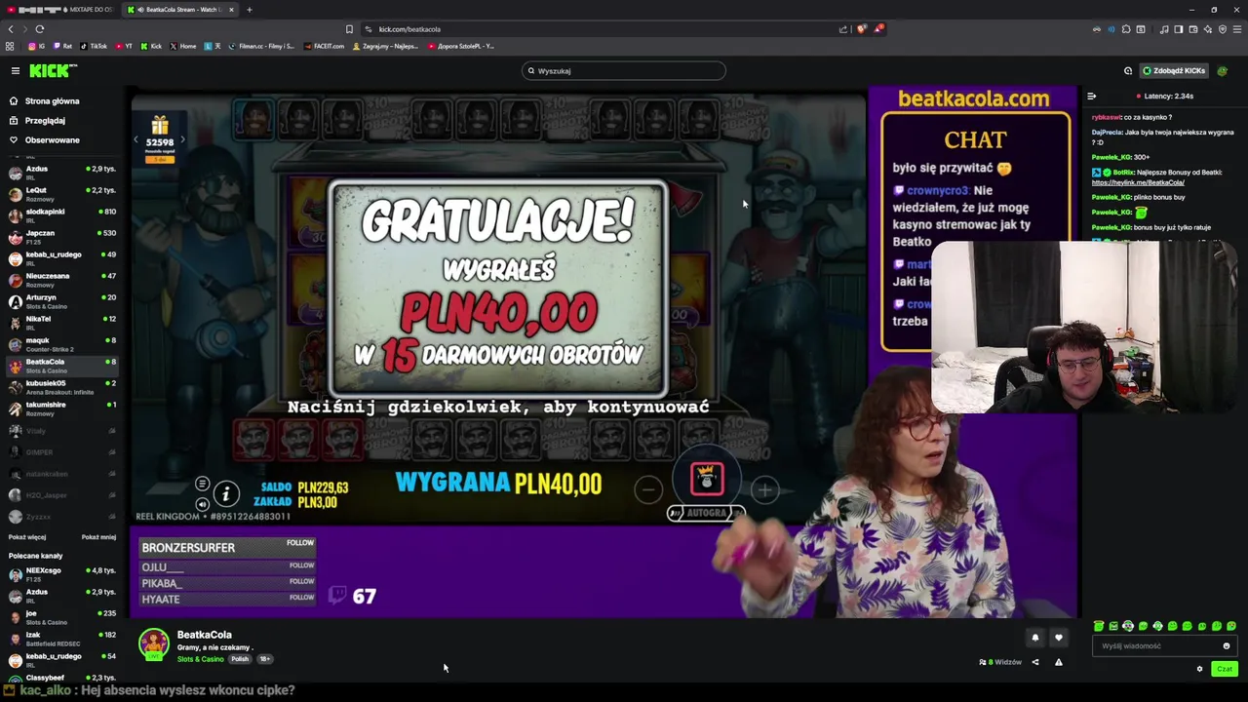Click the green Czat send button

pyautogui.click(x=1225, y=669)
